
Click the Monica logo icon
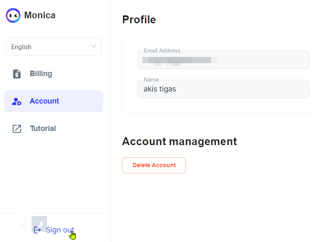tap(13, 15)
